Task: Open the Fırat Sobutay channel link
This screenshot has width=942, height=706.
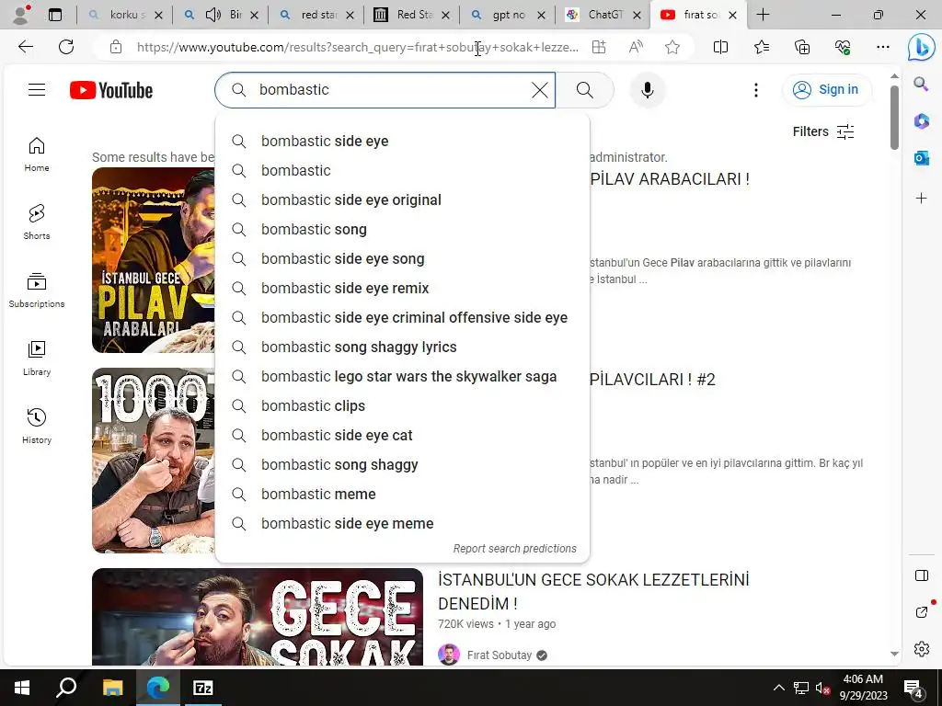Action: click(500, 655)
